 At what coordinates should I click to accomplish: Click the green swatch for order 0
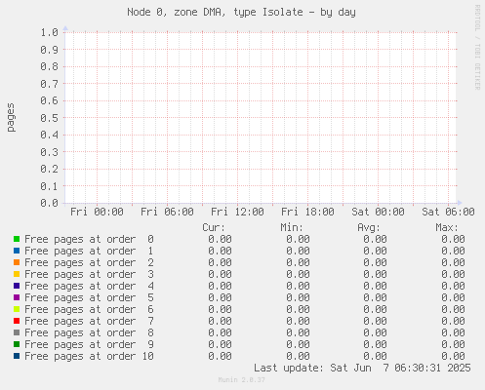(17, 239)
